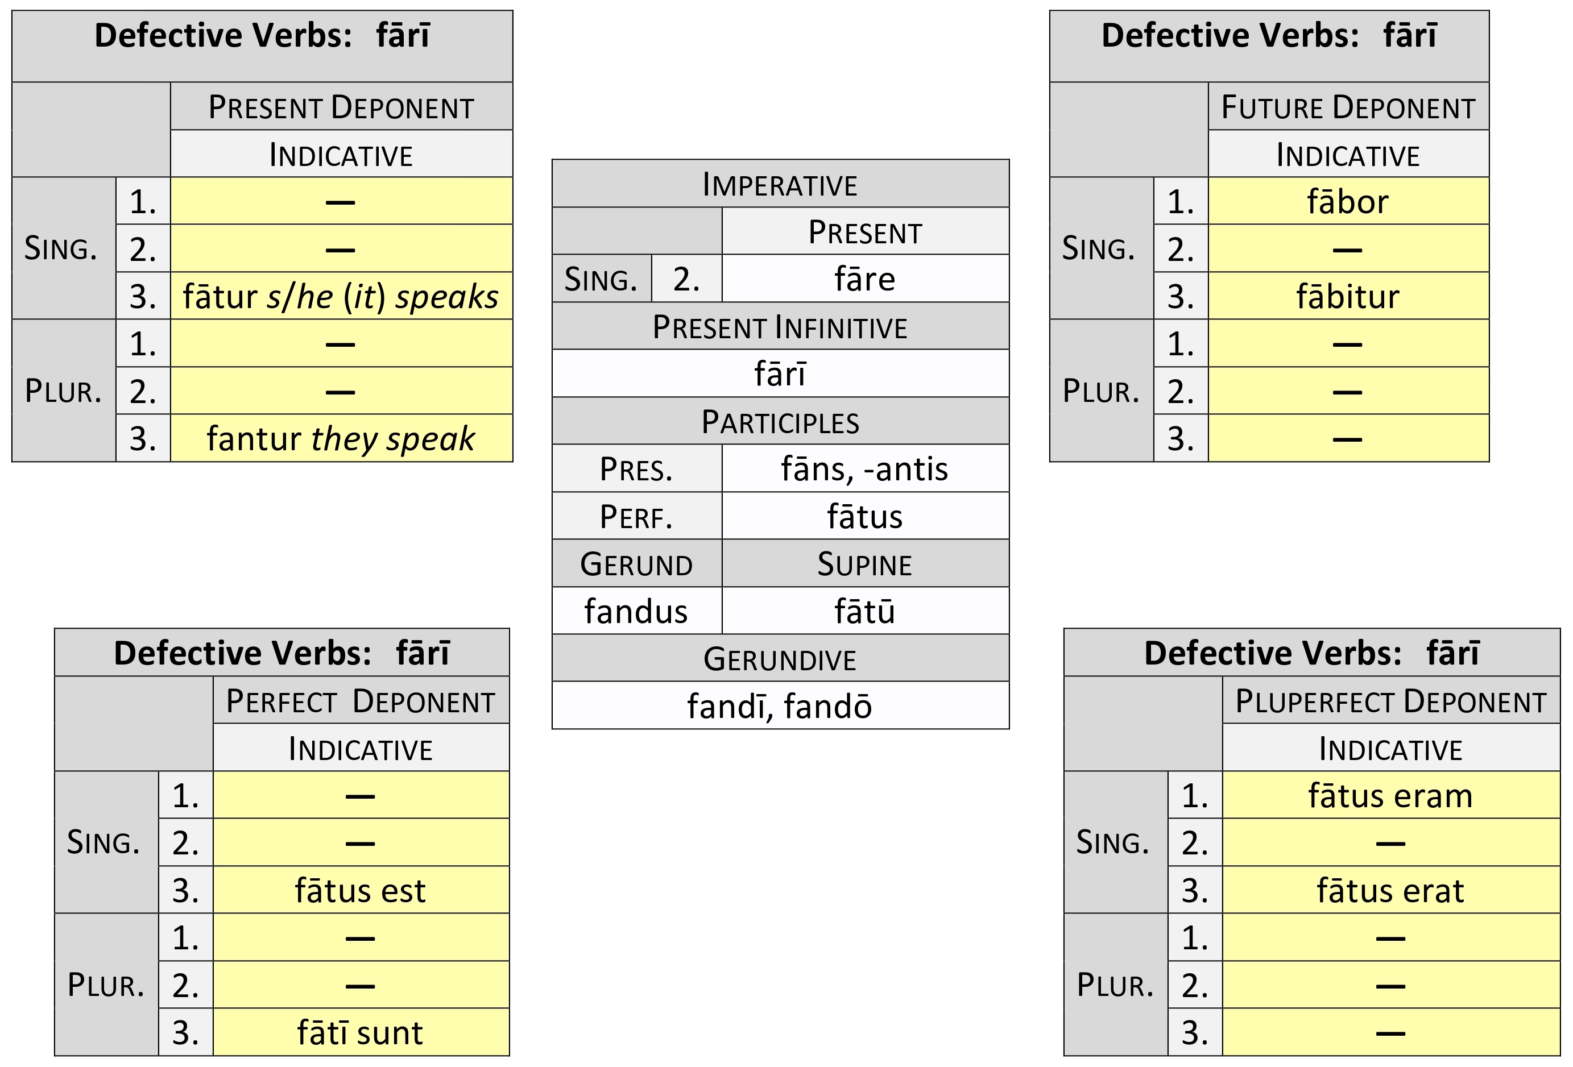Click the 'fābor' future form cell
Image resolution: width=1573 pixels, height=1067 pixels.
tap(1348, 202)
